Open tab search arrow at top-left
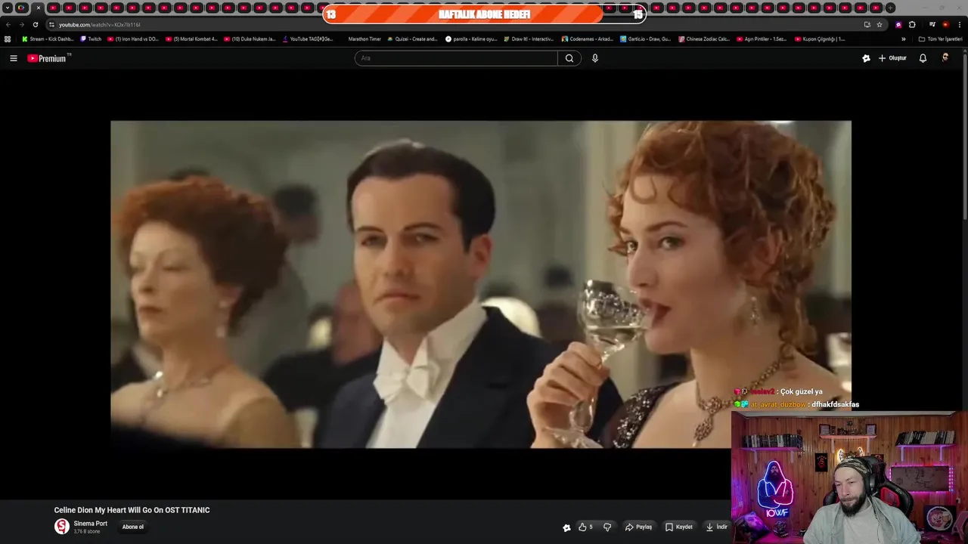 click(x=7, y=8)
